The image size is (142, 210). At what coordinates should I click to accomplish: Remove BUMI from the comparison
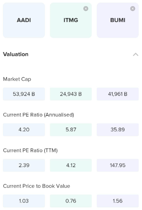pos(133,9)
